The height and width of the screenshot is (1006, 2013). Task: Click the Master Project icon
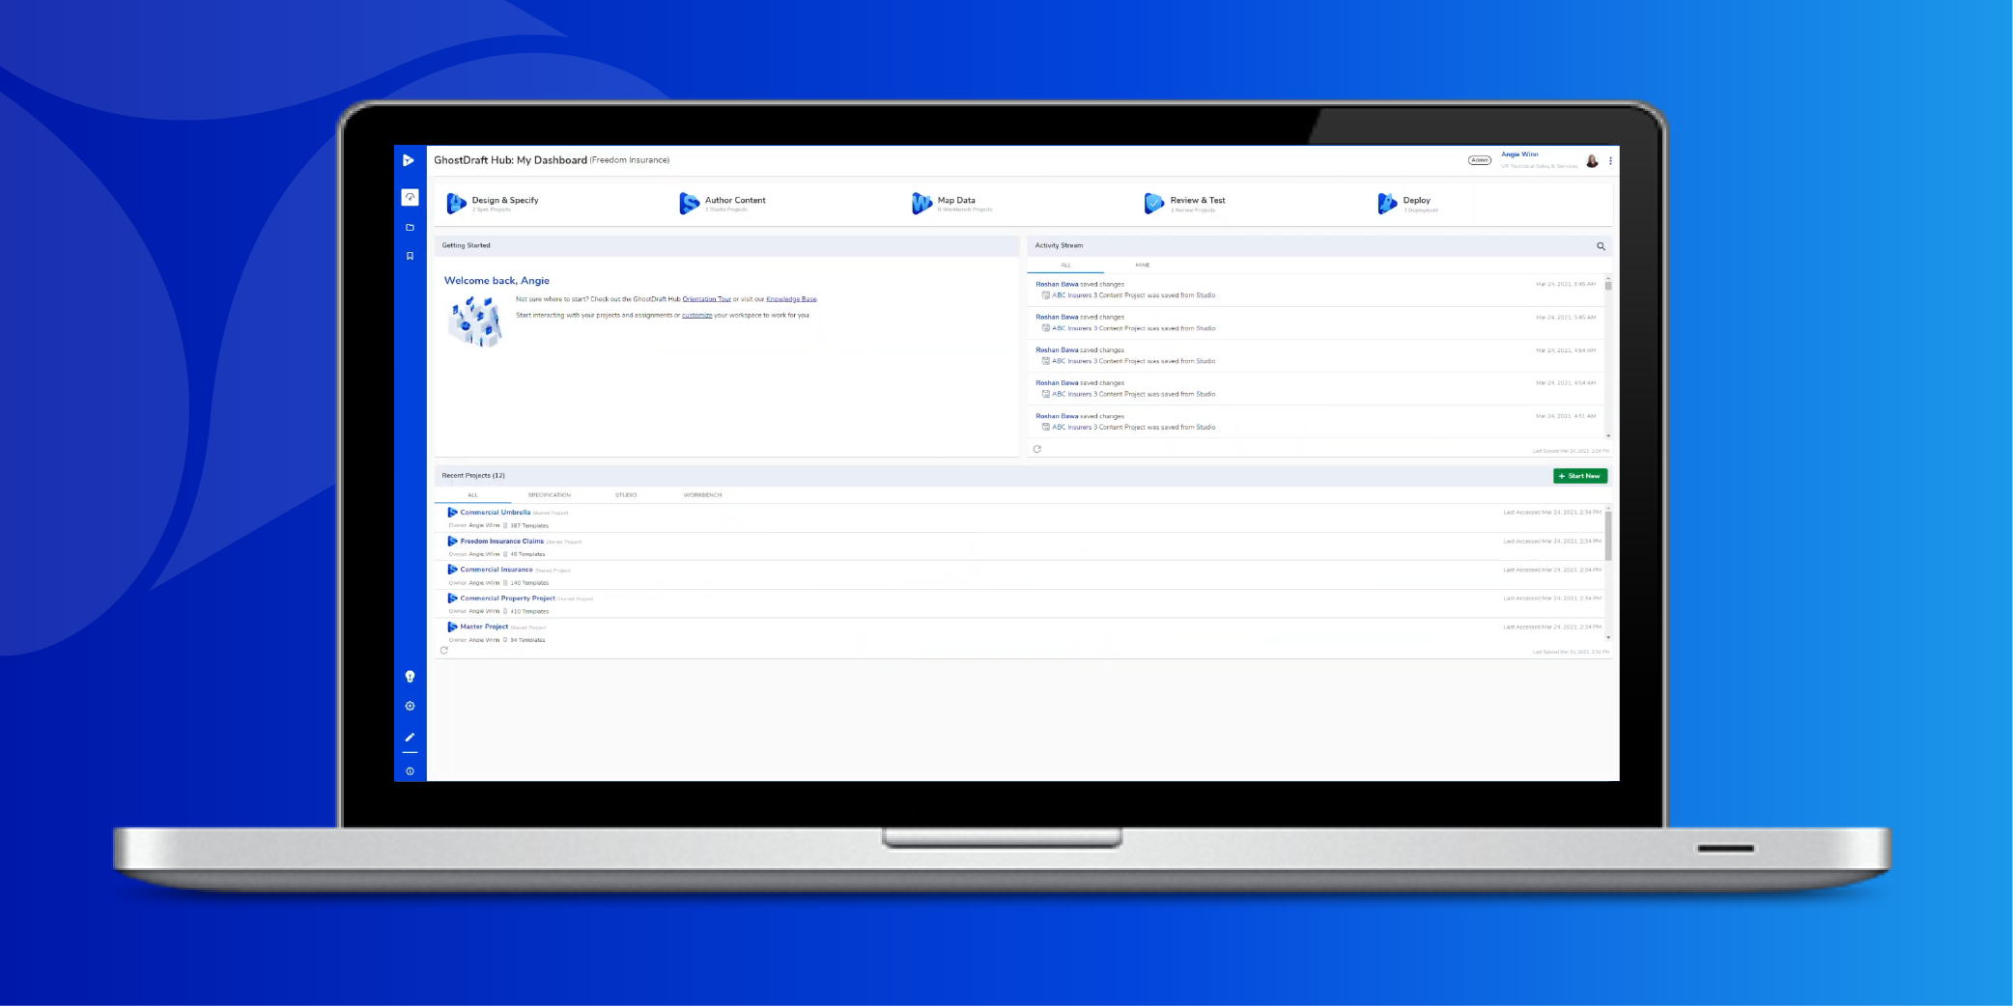(452, 627)
